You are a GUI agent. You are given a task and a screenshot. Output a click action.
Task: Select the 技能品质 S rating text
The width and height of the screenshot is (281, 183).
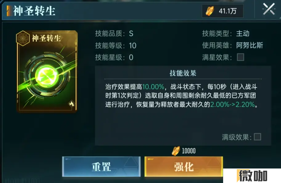click(131, 34)
